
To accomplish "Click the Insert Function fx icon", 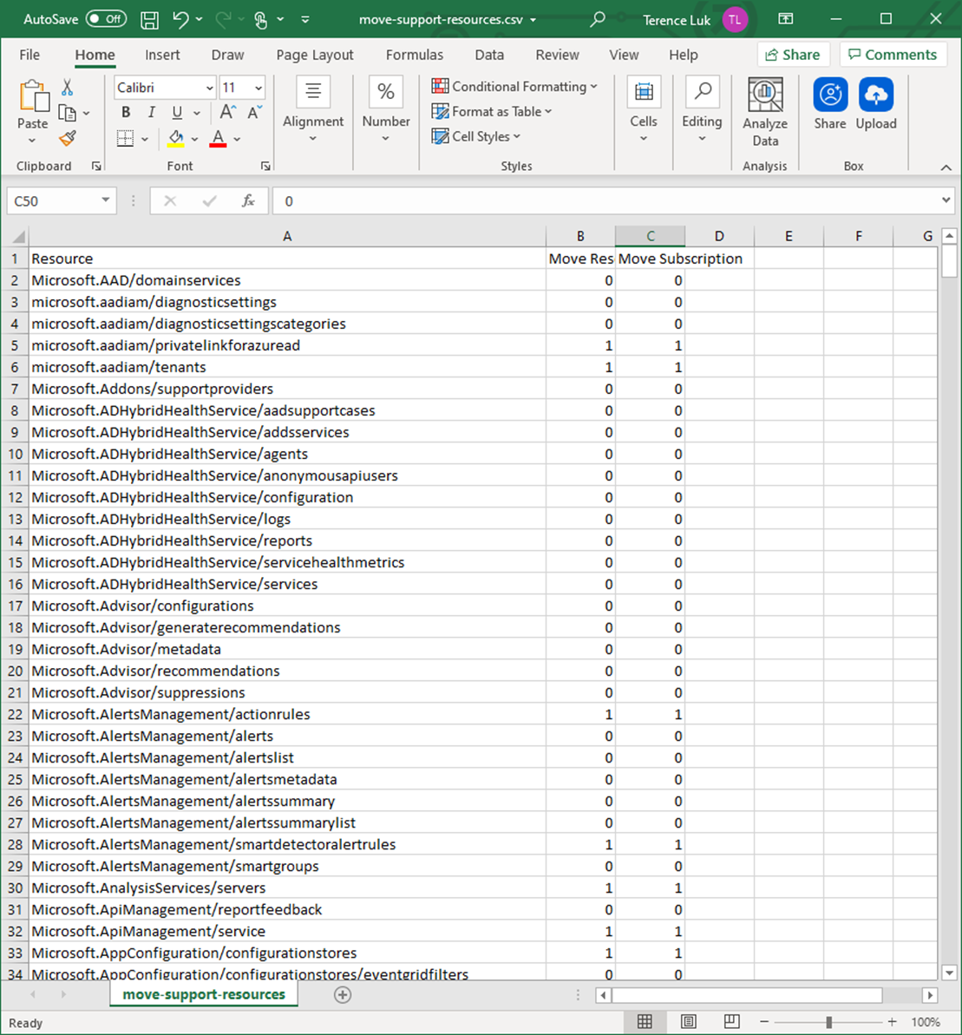I will click(248, 200).
